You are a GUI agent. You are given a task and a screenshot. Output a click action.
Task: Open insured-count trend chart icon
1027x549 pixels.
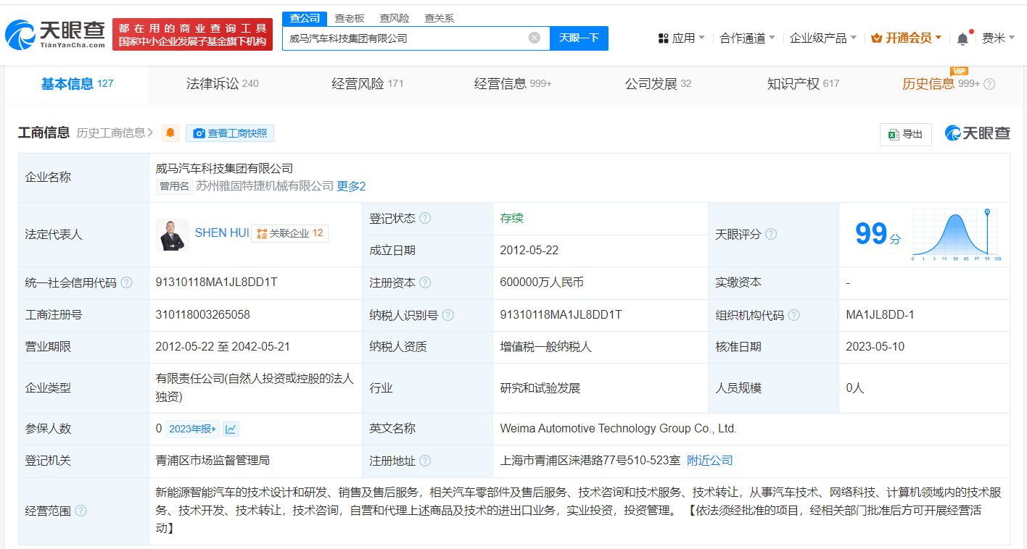(x=231, y=429)
